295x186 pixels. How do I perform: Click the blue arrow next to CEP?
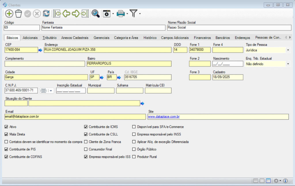click(40, 50)
